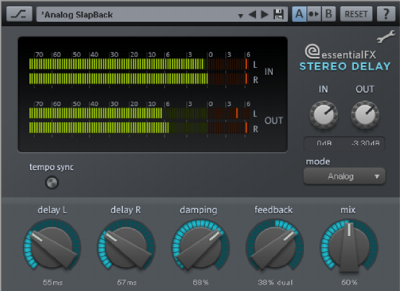Click the 50% mix value

coord(349,282)
